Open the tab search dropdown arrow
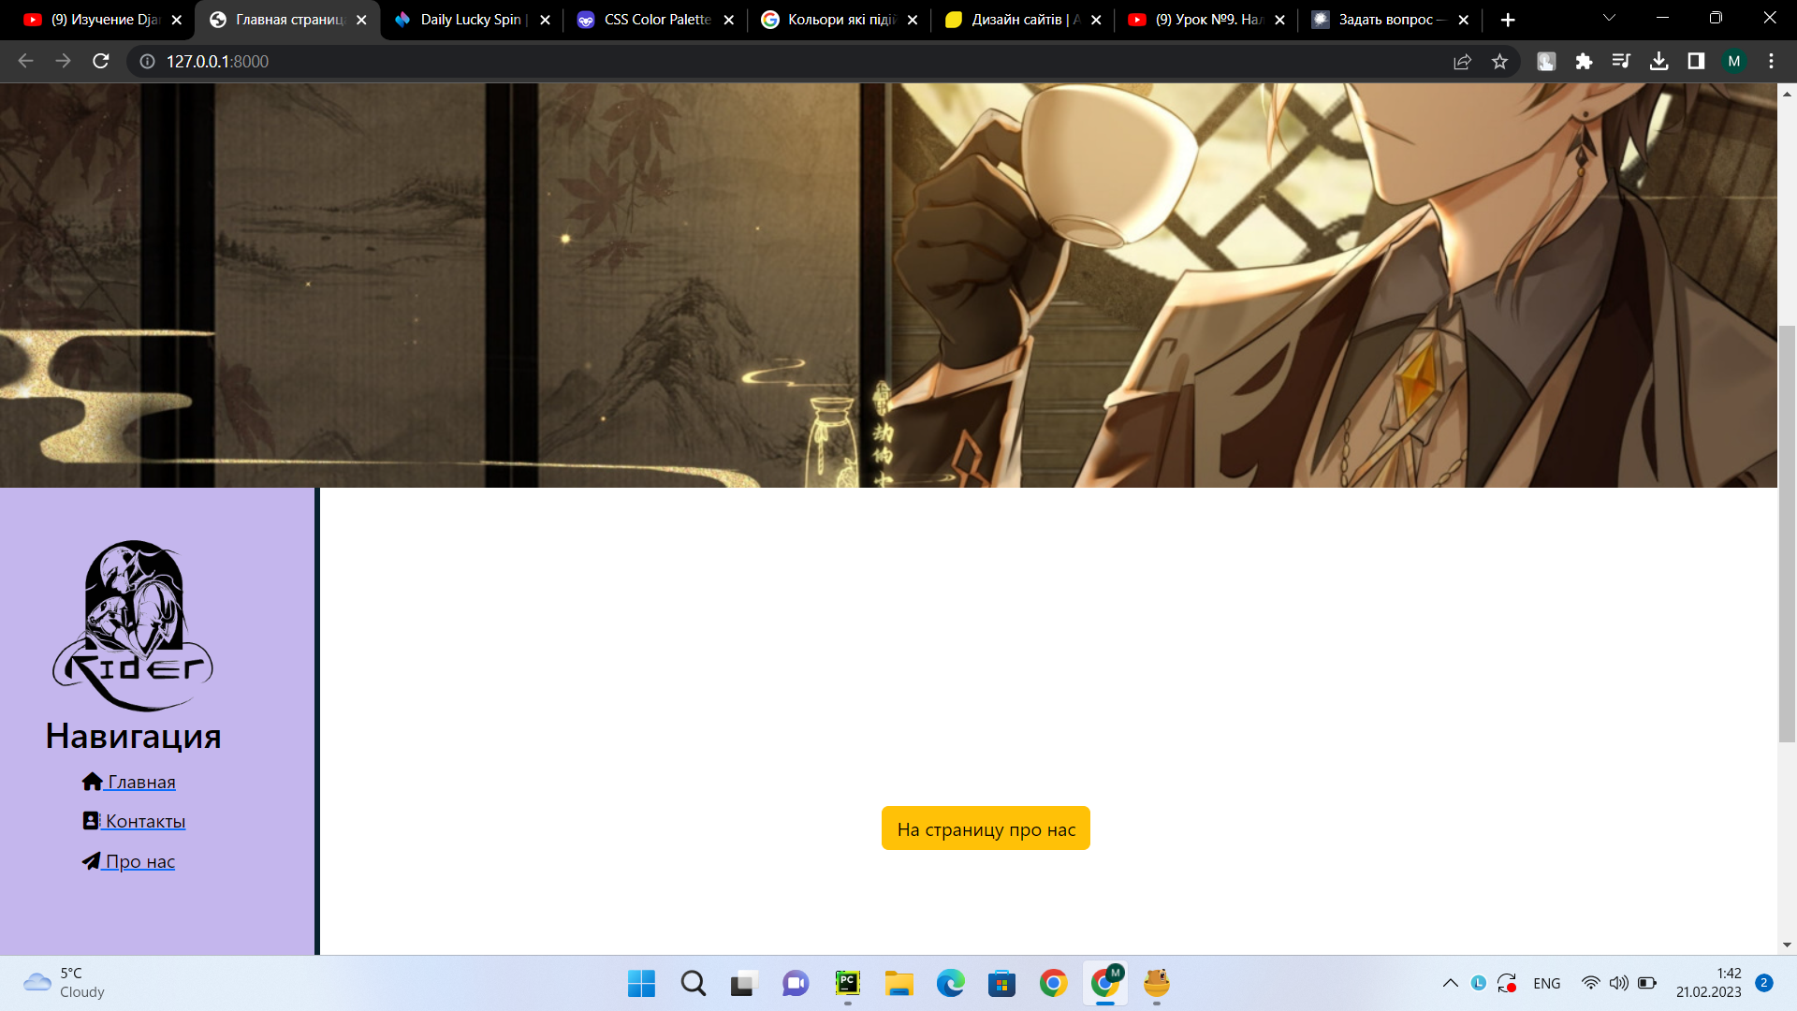The image size is (1797, 1011). (1609, 18)
